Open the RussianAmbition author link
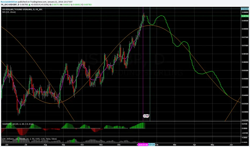Screen dimensions: 250x147 coord(9,2)
